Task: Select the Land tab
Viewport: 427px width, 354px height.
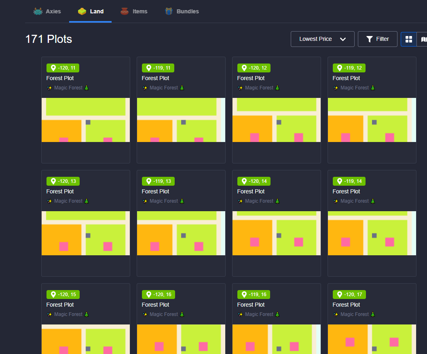Action: (x=91, y=11)
